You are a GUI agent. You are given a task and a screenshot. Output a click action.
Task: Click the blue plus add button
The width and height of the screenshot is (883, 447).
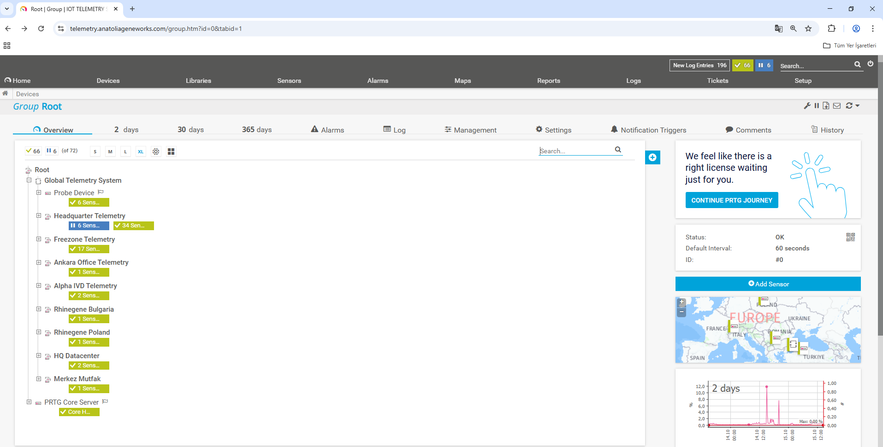pos(652,157)
